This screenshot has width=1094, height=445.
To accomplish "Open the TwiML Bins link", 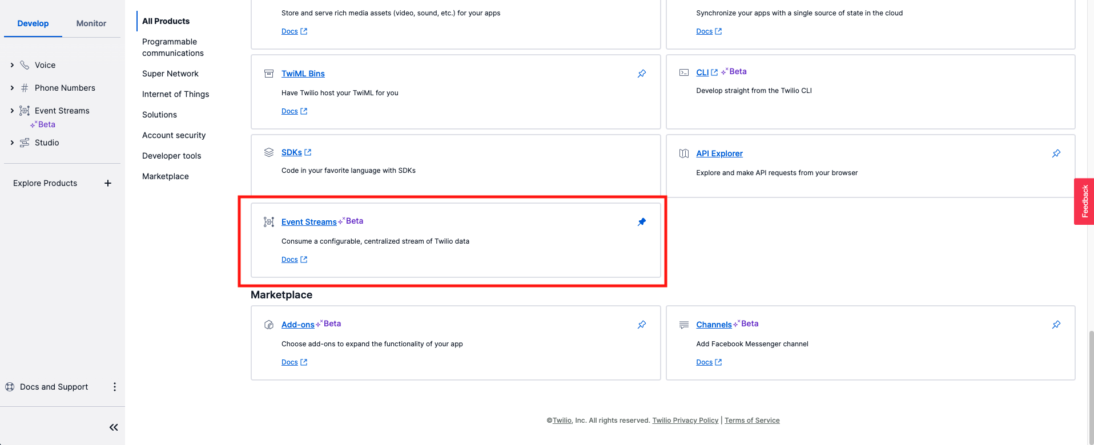I will click(x=303, y=74).
